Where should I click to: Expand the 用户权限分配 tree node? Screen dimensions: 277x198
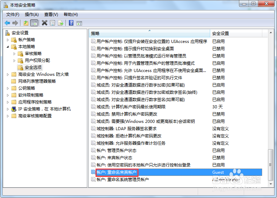(x=14, y=61)
